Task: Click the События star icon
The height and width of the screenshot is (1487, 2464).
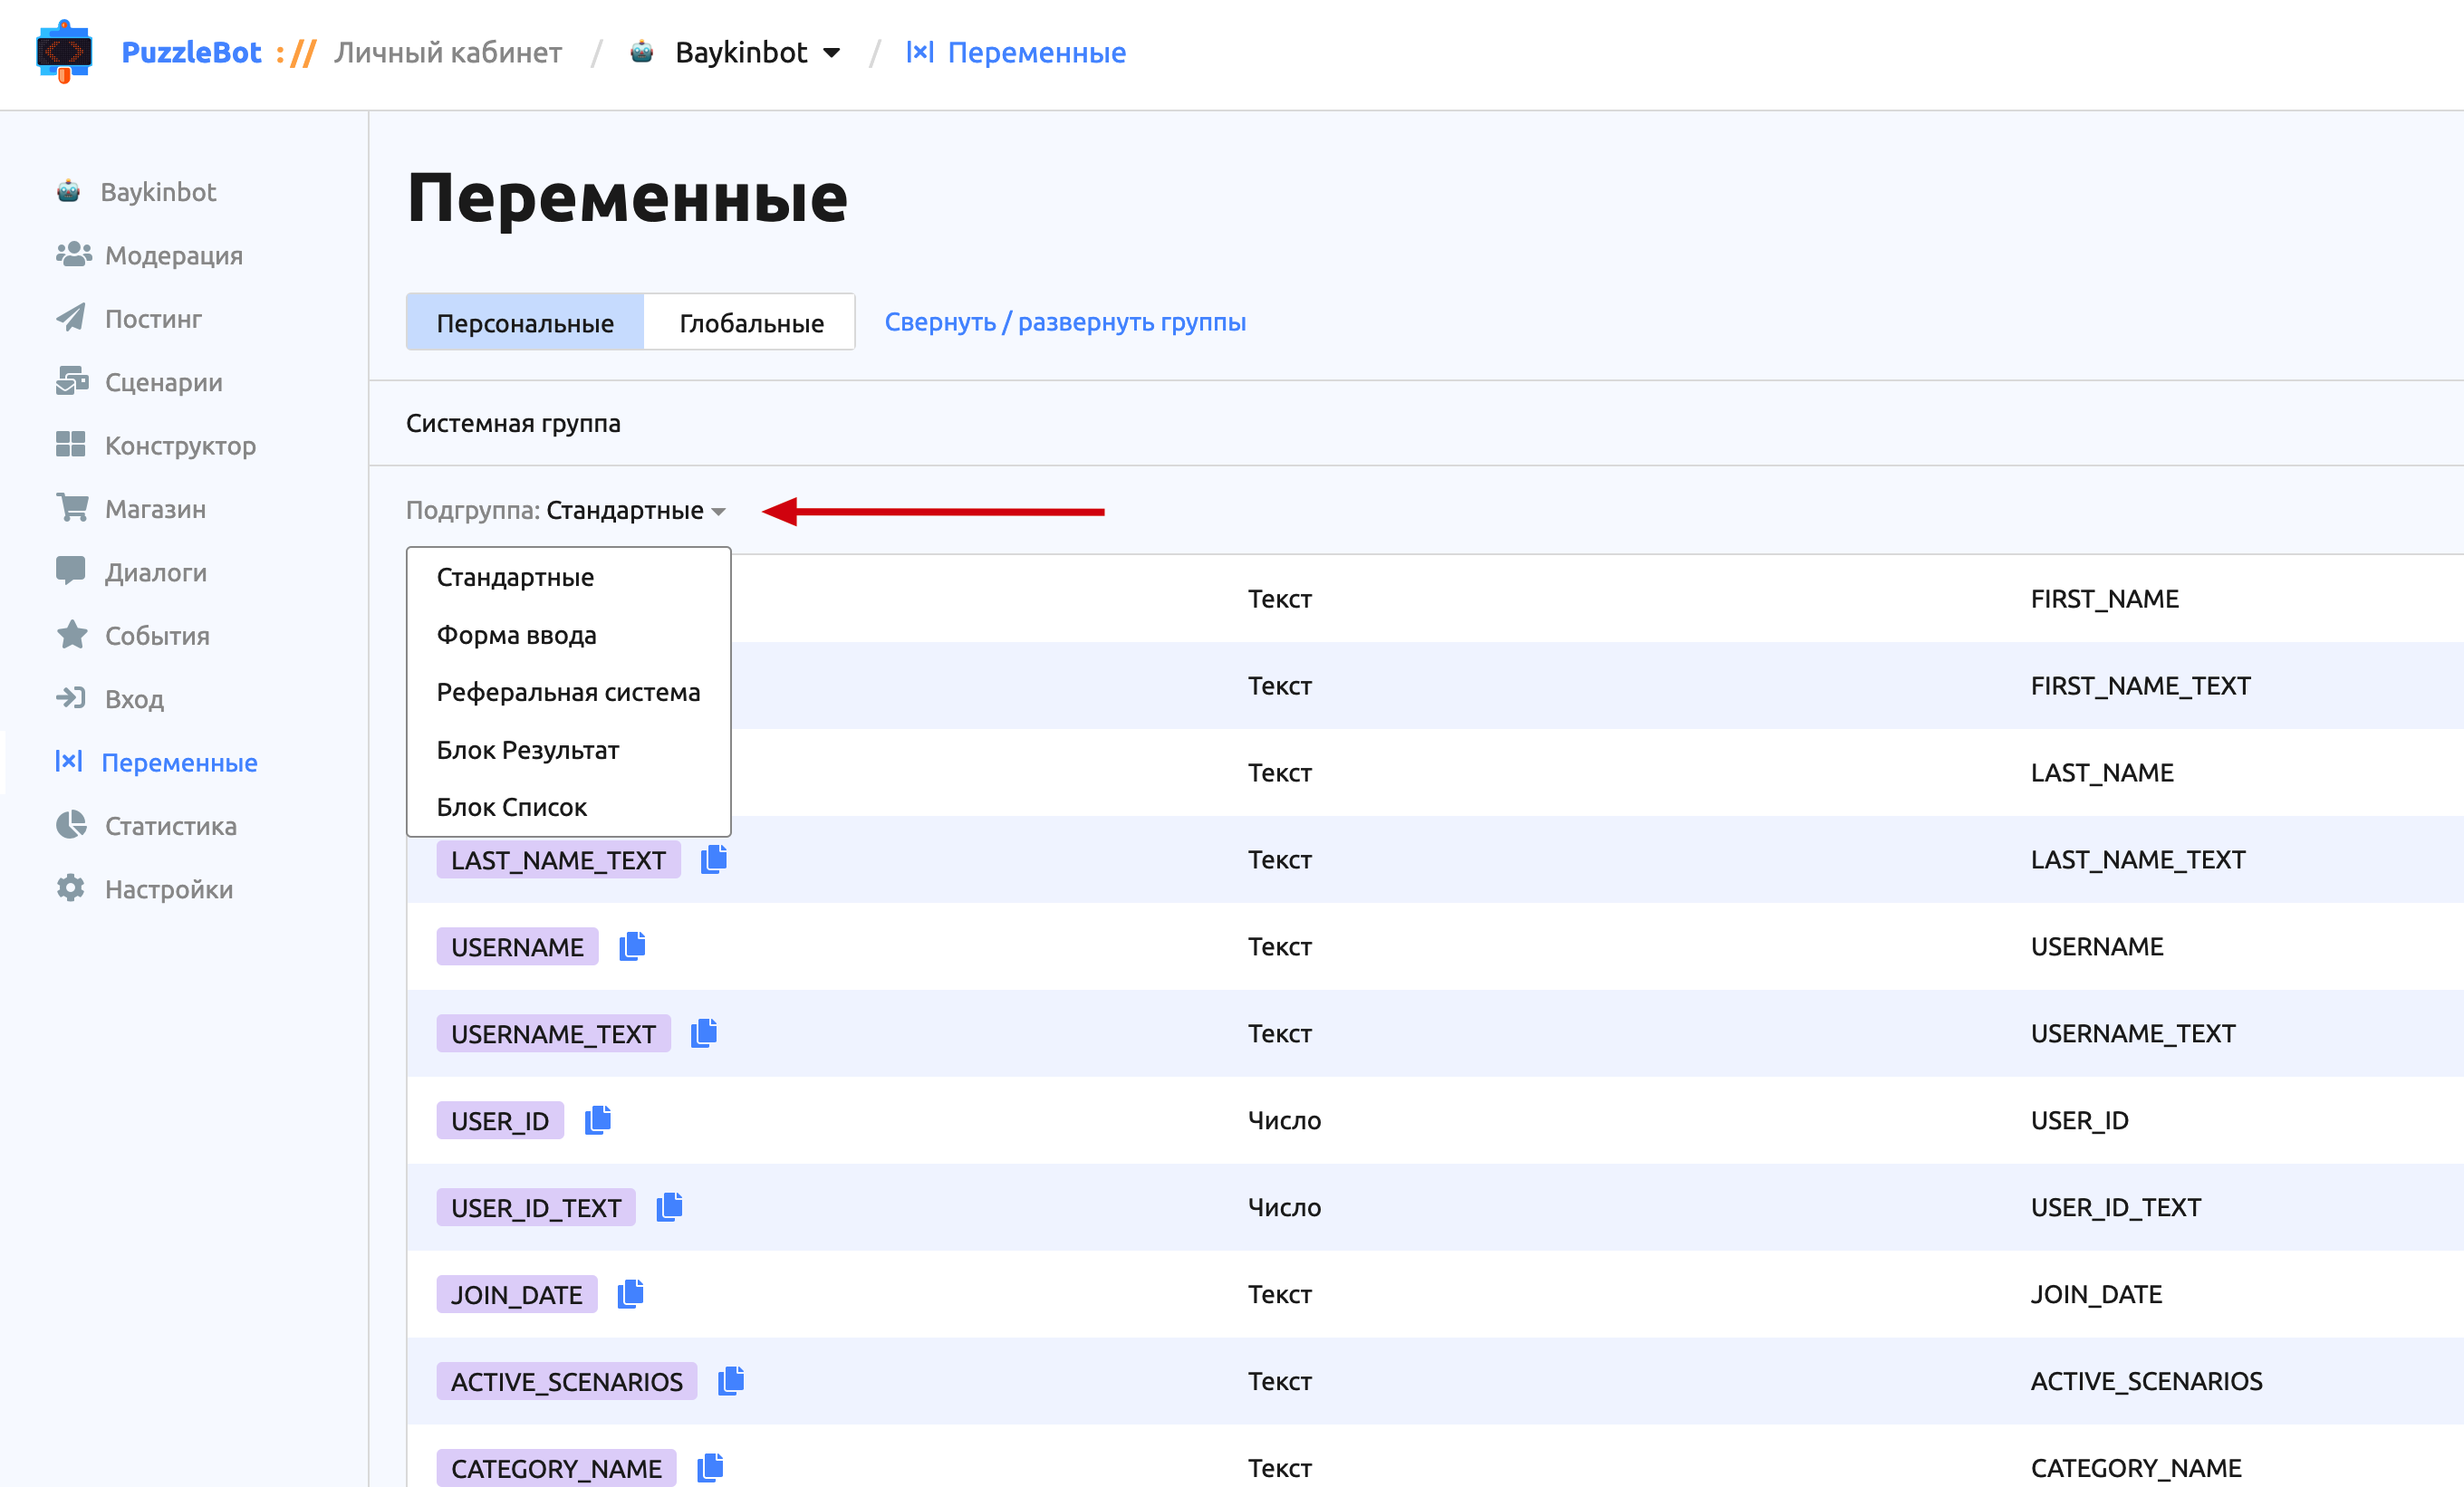Action: (x=71, y=635)
